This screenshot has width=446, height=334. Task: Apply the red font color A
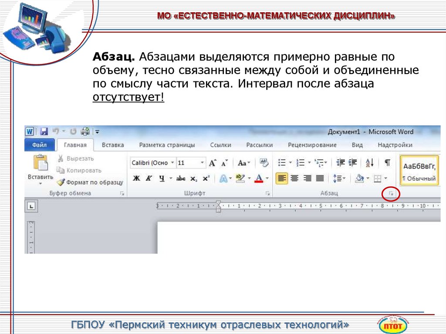(259, 179)
